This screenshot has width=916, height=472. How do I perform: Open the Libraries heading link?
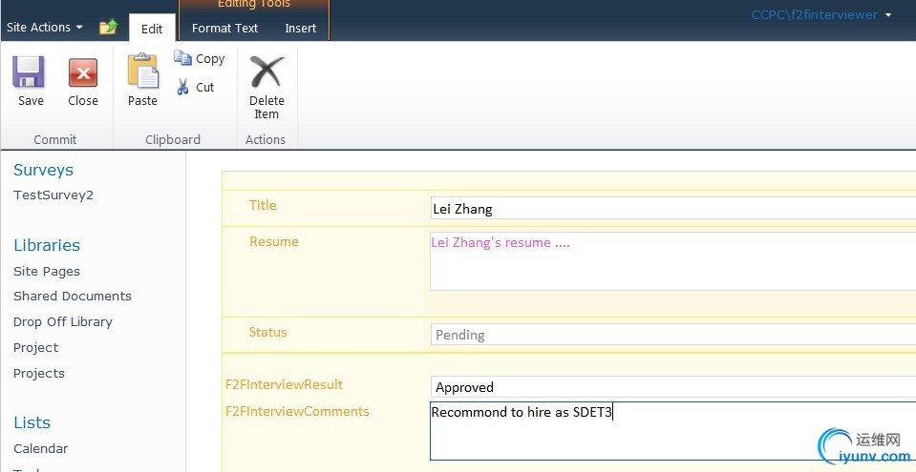tap(47, 245)
